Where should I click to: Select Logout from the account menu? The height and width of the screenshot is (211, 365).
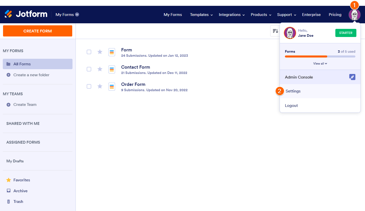(x=291, y=105)
